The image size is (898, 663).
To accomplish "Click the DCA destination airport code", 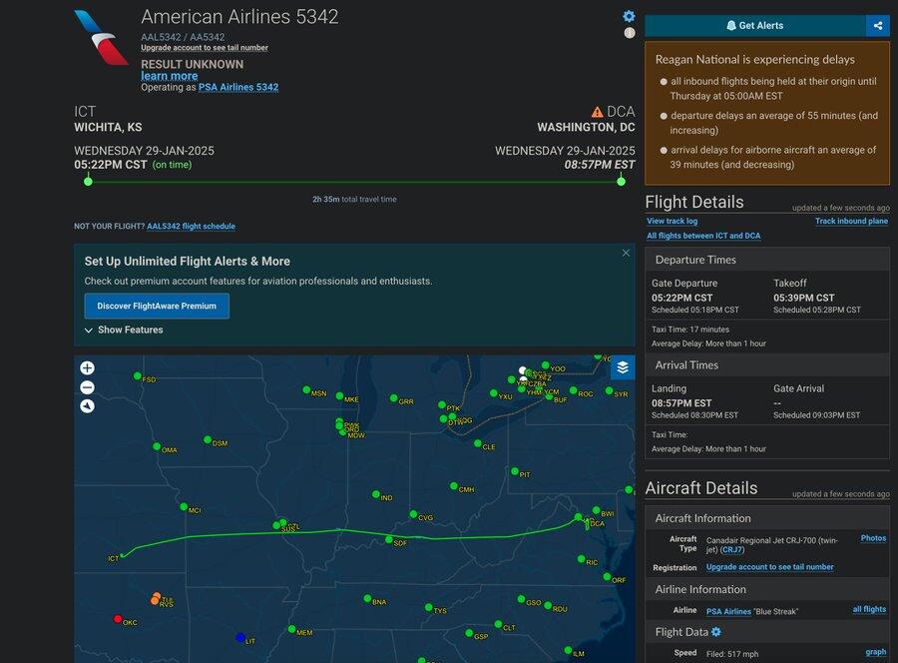I will (621, 111).
